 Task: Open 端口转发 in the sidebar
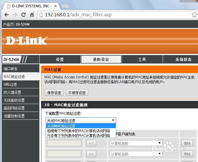point(21,69)
